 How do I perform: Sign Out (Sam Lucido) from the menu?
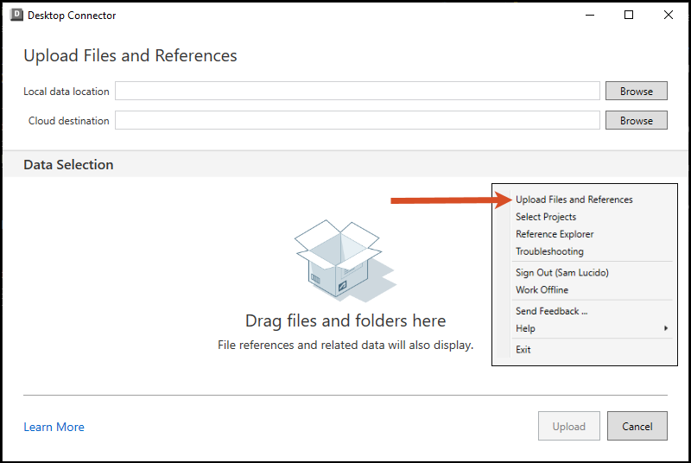pos(562,273)
